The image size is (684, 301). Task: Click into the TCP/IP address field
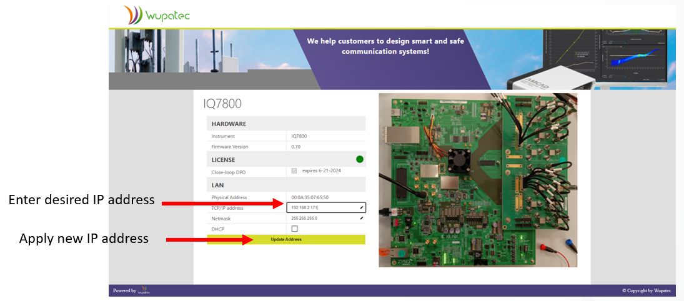[x=326, y=208]
